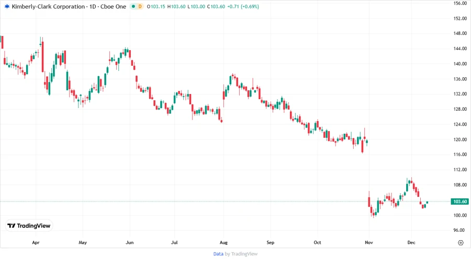Screen dimensions: 471x260
Task: Click the 152.00 price axis label
Action: (x=460, y=19)
